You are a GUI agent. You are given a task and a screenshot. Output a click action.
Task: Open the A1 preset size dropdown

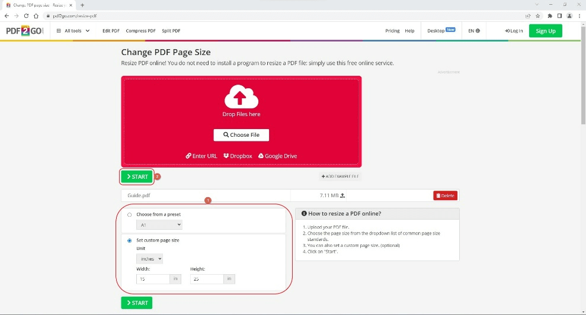[159, 224]
